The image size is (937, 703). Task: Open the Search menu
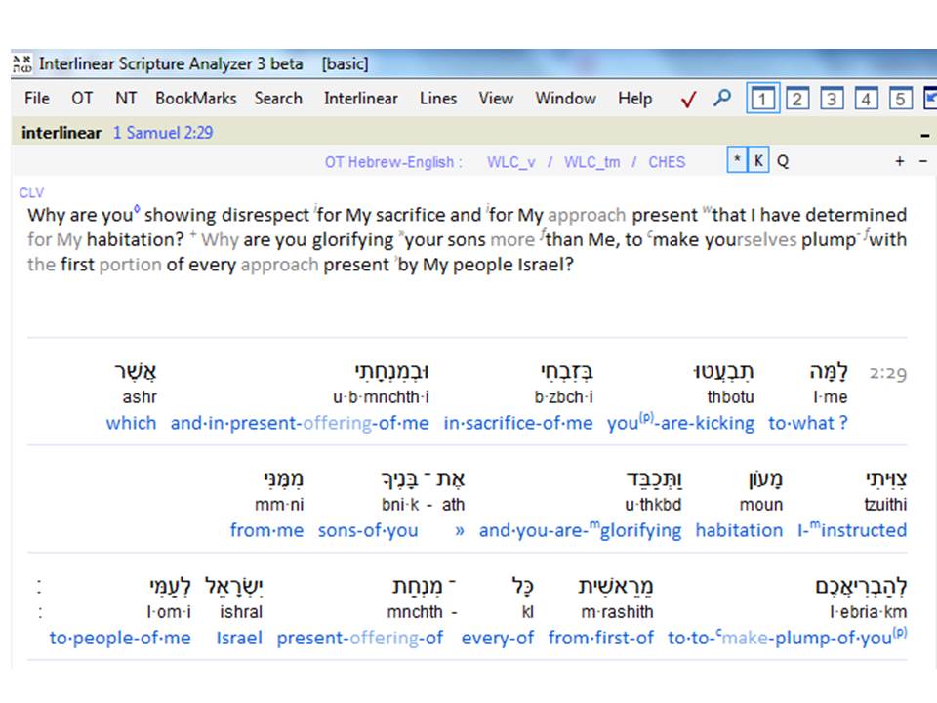pos(278,98)
